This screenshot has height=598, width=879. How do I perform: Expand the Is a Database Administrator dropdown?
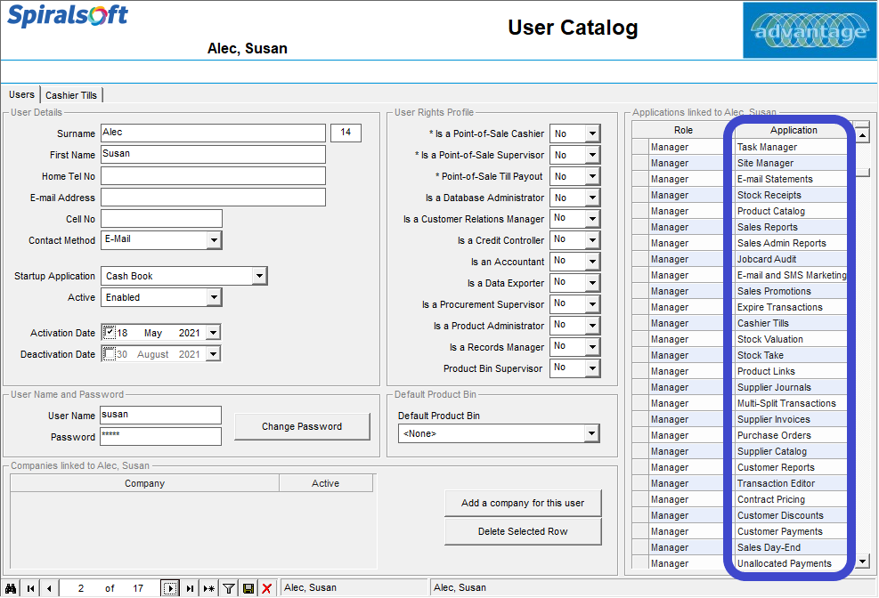coord(592,198)
